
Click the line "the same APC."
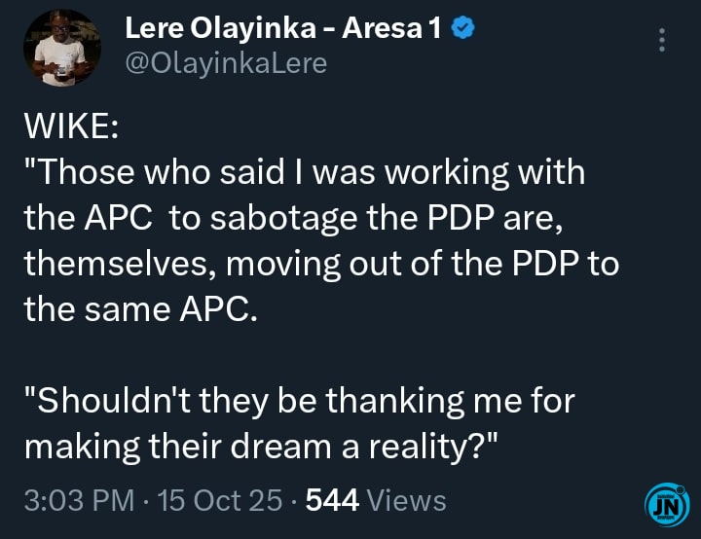(x=139, y=309)
